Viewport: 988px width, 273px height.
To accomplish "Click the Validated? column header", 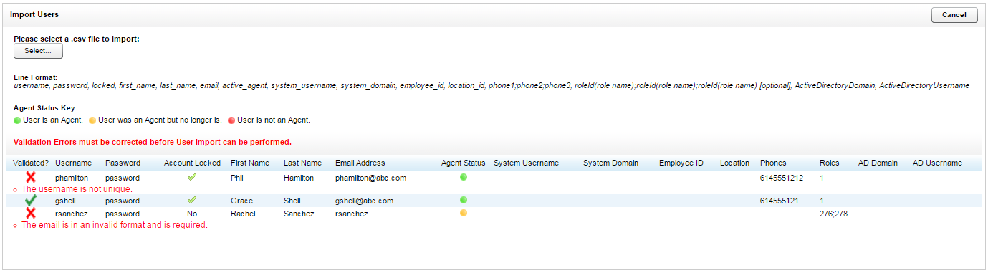I will point(31,163).
